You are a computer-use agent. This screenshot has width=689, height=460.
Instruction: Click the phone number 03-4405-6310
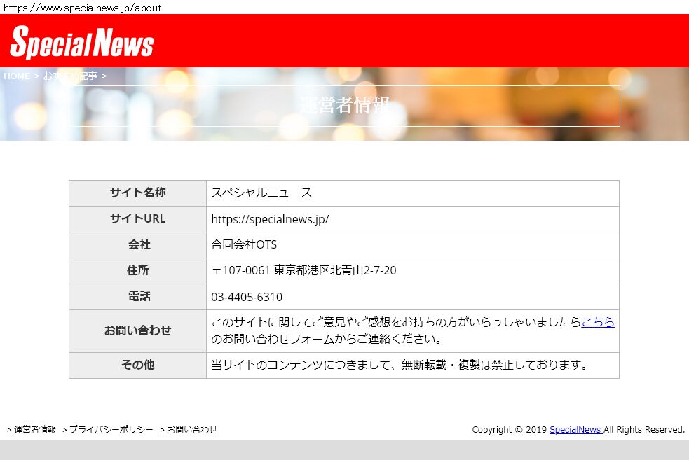(x=247, y=297)
